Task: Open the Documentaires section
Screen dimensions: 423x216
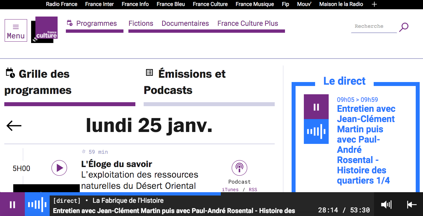Action: point(185,23)
